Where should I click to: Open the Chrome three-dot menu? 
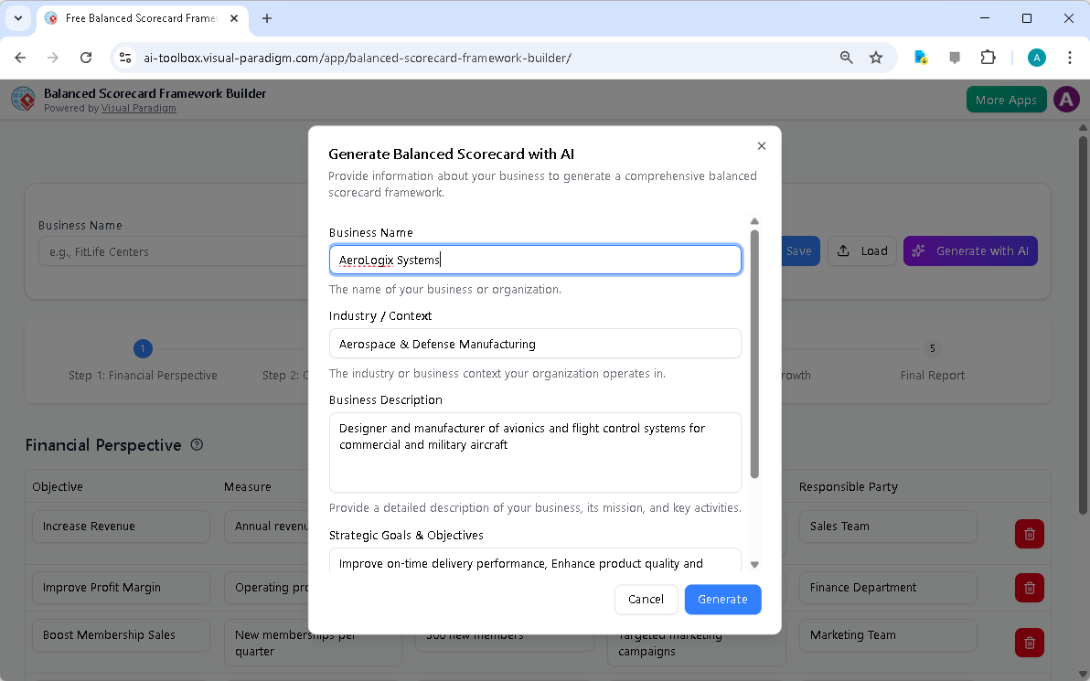1070,57
